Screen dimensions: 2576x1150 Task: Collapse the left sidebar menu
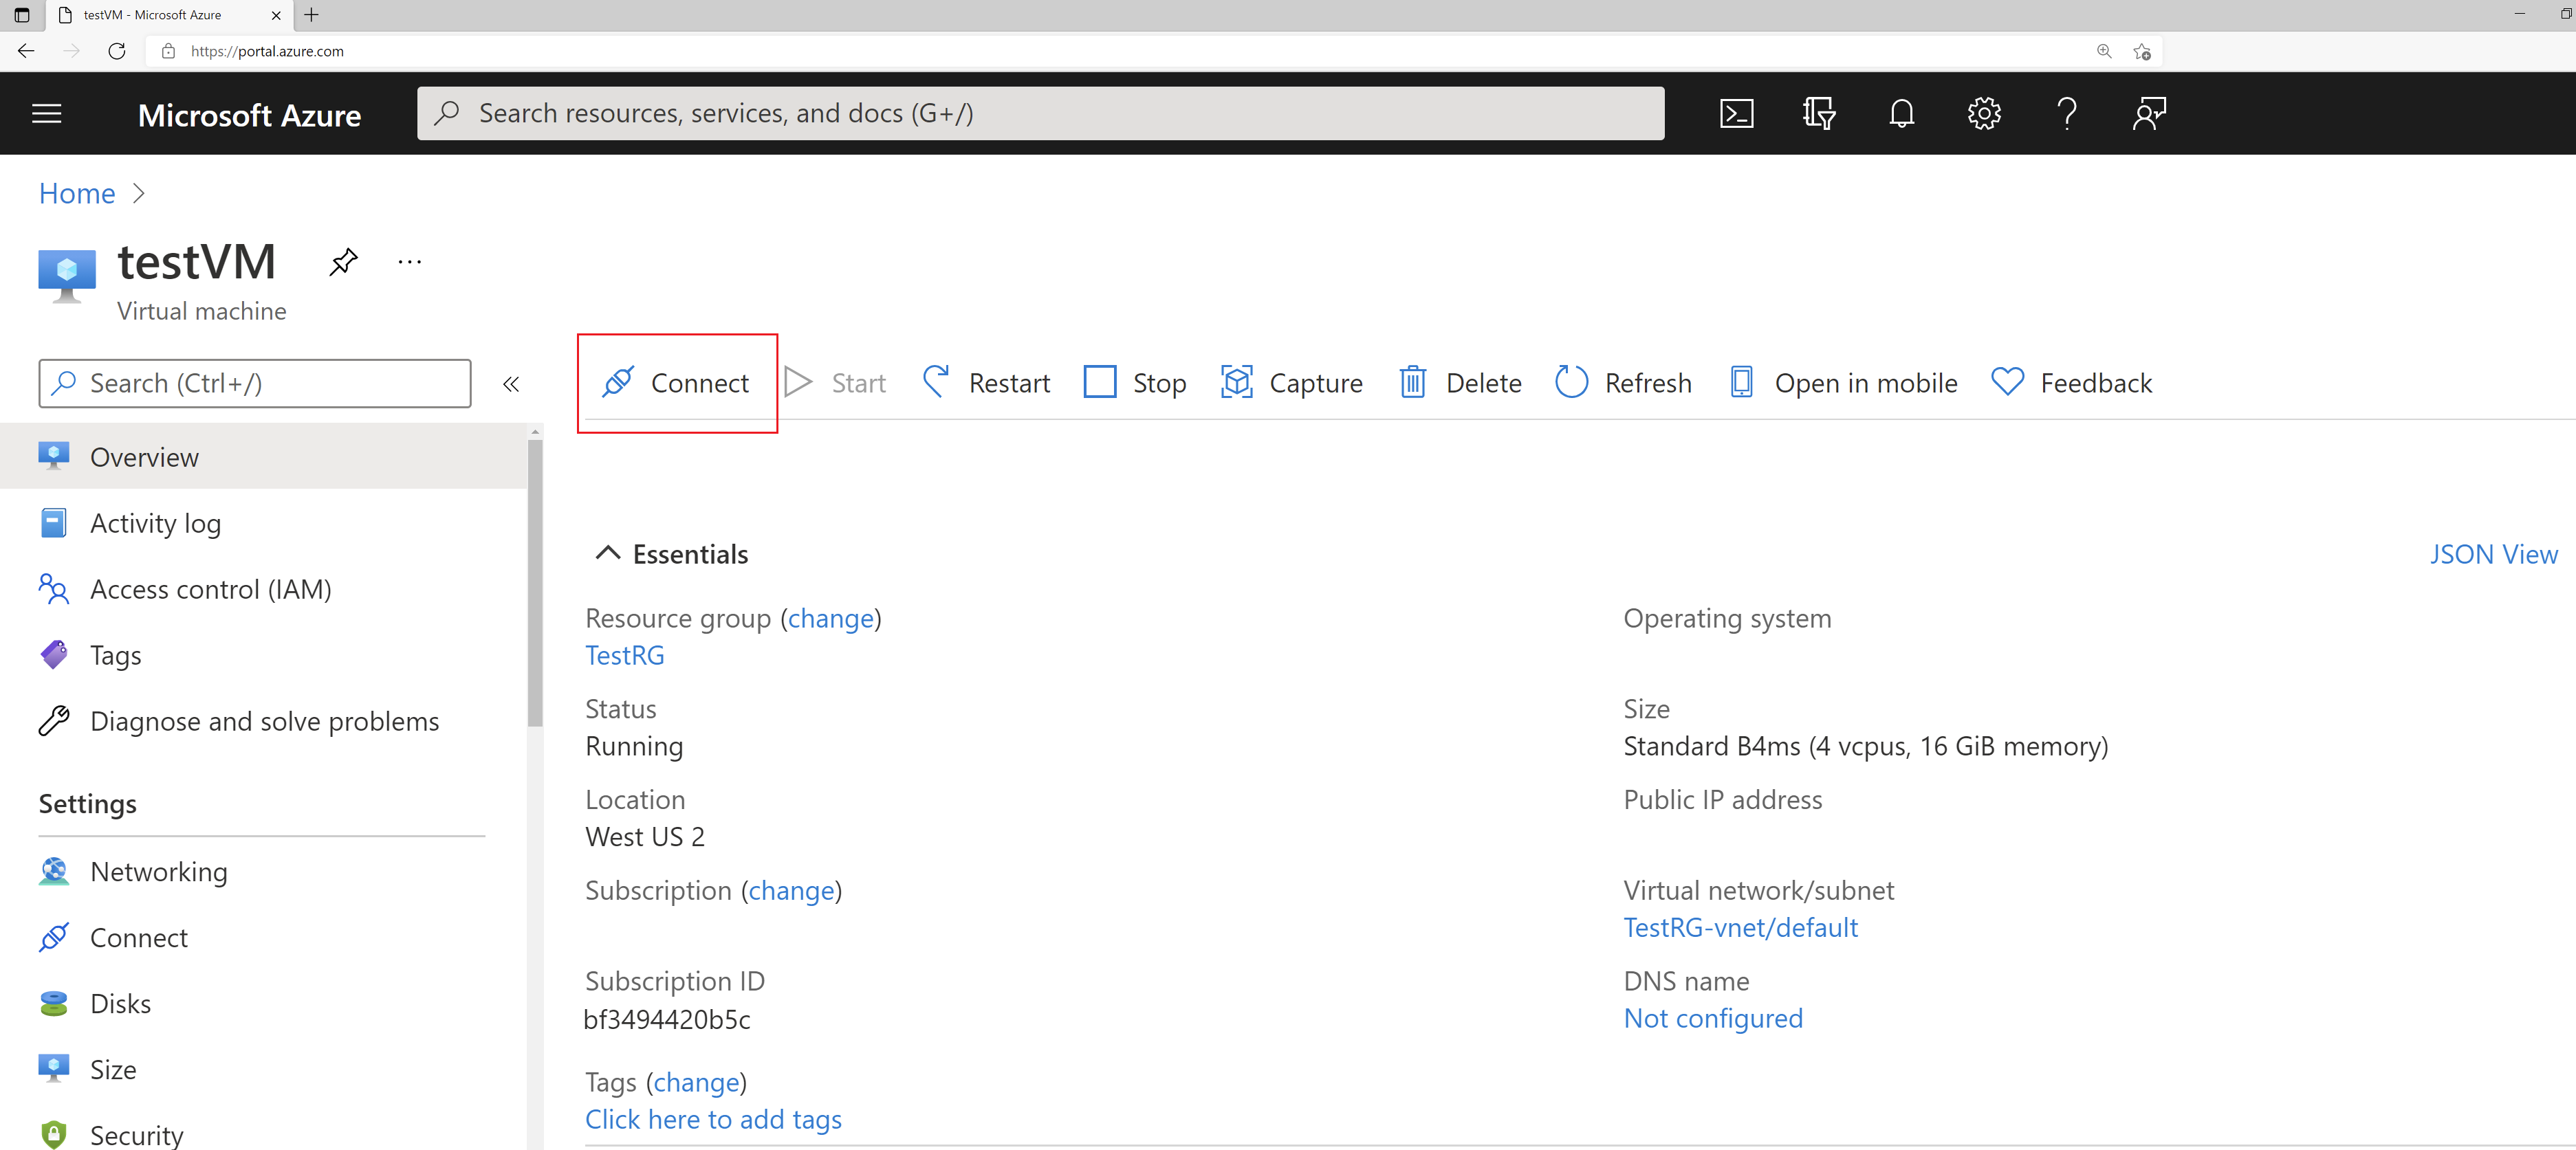click(x=511, y=384)
